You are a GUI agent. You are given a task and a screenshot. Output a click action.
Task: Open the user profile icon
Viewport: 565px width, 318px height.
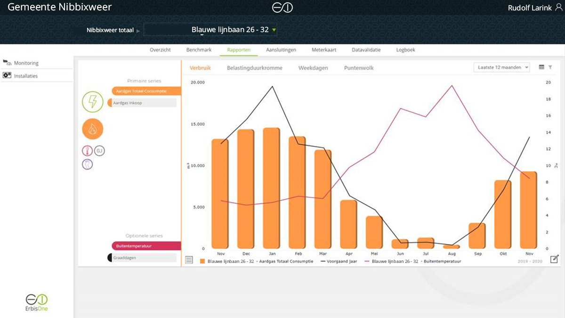point(558,8)
